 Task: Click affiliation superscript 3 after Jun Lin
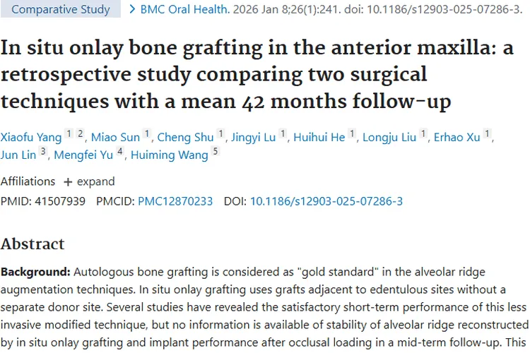43,151
